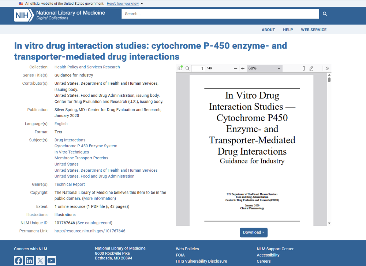Click the search magnifier button
The height and width of the screenshot is (266, 366).
click(325, 14)
